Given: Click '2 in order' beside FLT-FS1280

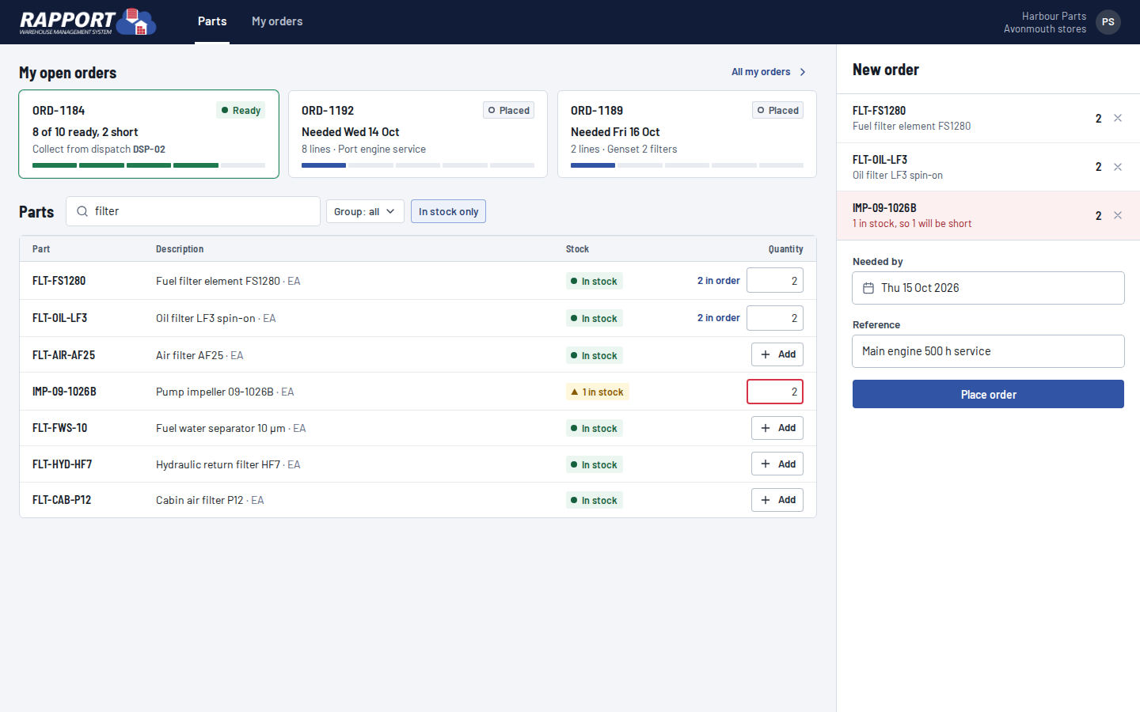Looking at the screenshot, I should (x=719, y=281).
